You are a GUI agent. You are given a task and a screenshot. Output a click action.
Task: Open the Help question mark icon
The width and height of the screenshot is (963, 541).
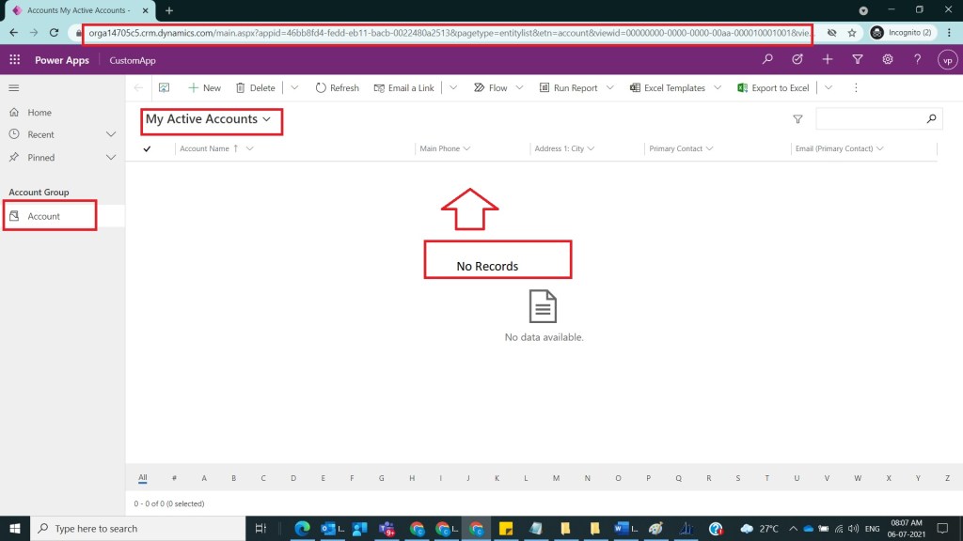pos(917,60)
